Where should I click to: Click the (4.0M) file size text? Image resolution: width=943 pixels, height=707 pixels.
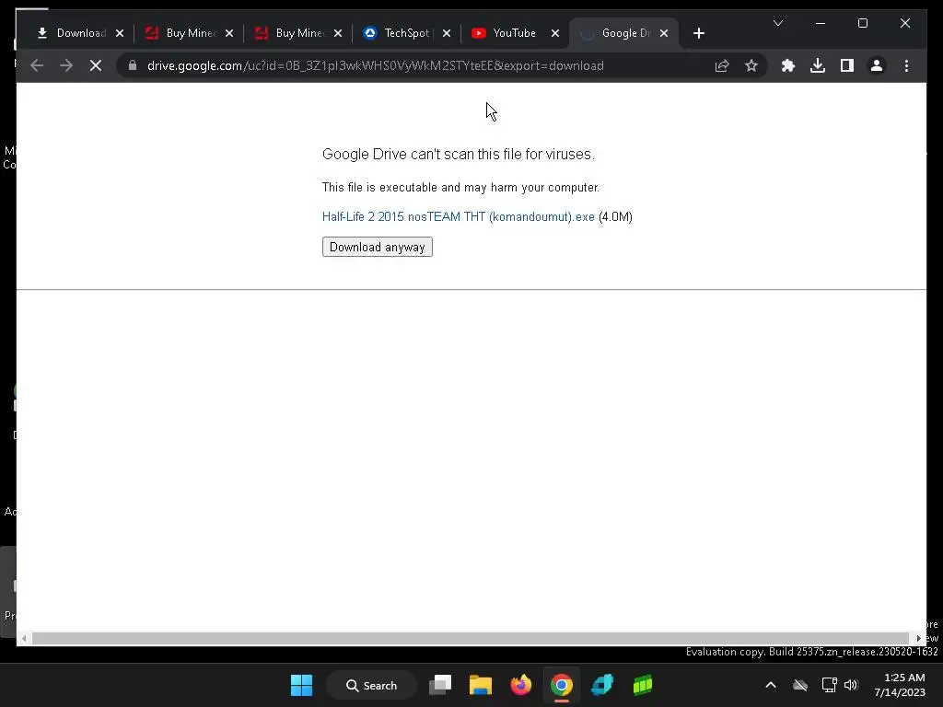(615, 216)
